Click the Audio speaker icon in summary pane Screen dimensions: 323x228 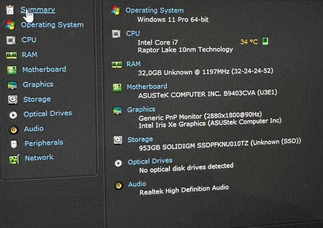[x=119, y=185]
